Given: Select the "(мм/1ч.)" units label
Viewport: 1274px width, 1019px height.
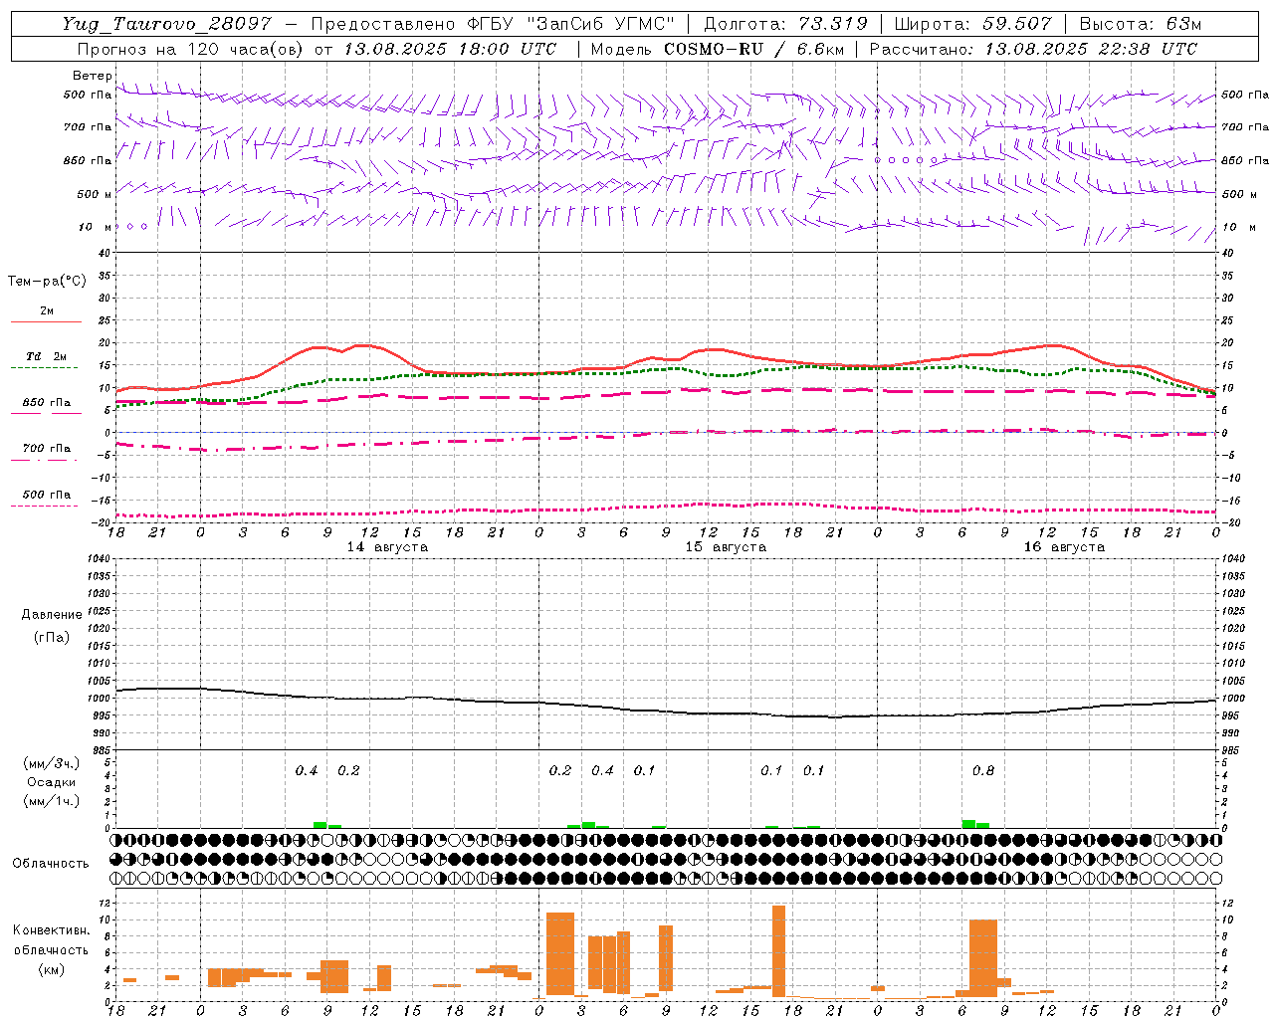Looking at the screenshot, I should click(x=52, y=801).
